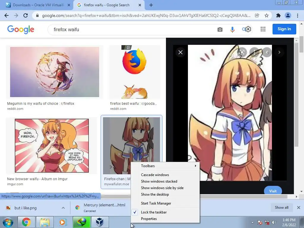Show the previous image in preview
The width and height of the screenshot is (304, 228).
(x=267, y=52)
